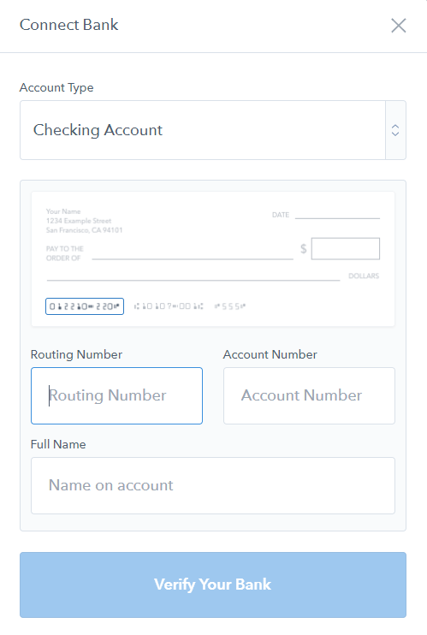Close the Connect Bank dialog
This screenshot has height=635, width=427.
(398, 26)
